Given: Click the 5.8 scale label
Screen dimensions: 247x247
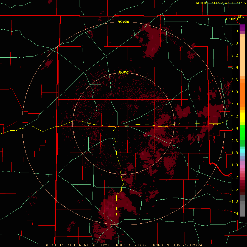Looking at the screenshot, I should (235, 92).
